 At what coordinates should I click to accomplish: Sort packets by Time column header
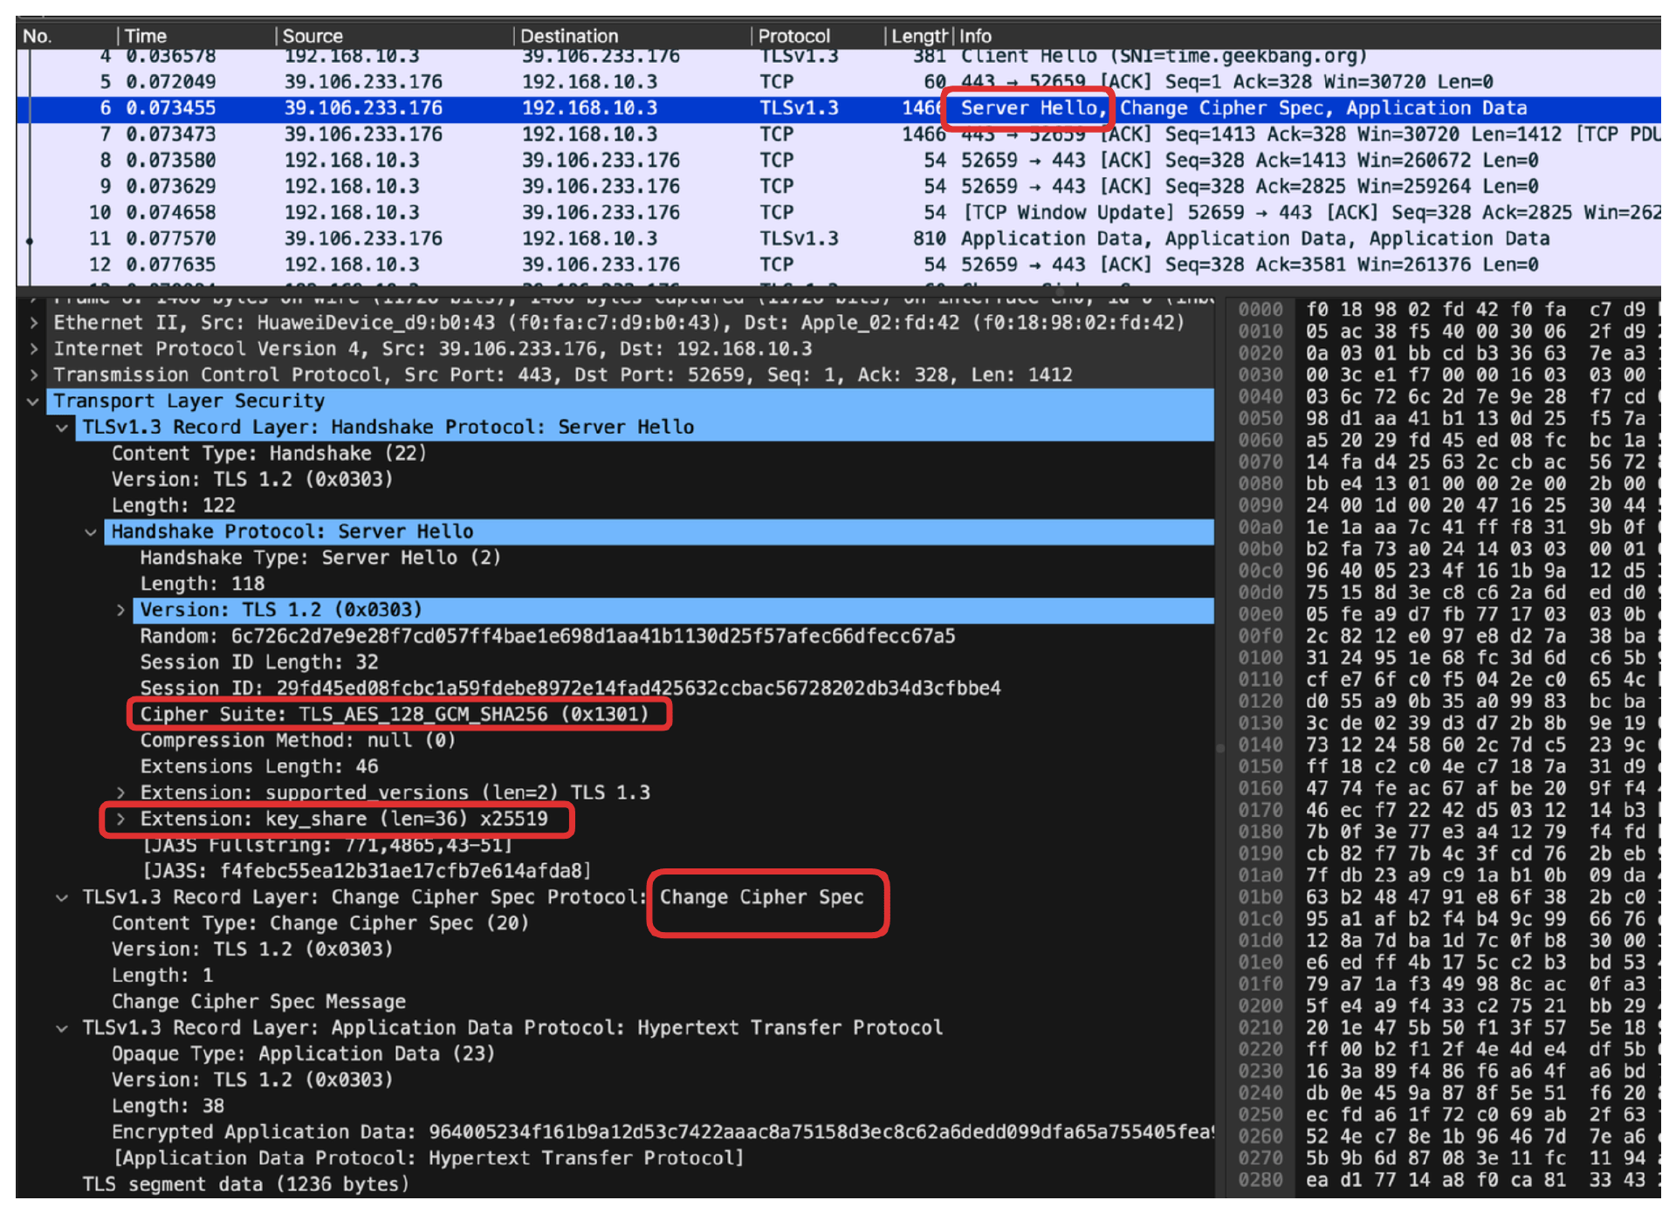point(145,36)
